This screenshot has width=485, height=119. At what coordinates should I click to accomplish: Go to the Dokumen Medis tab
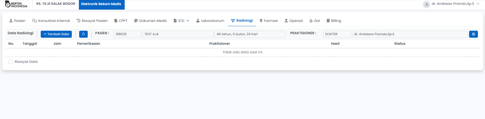pyautogui.click(x=150, y=21)
